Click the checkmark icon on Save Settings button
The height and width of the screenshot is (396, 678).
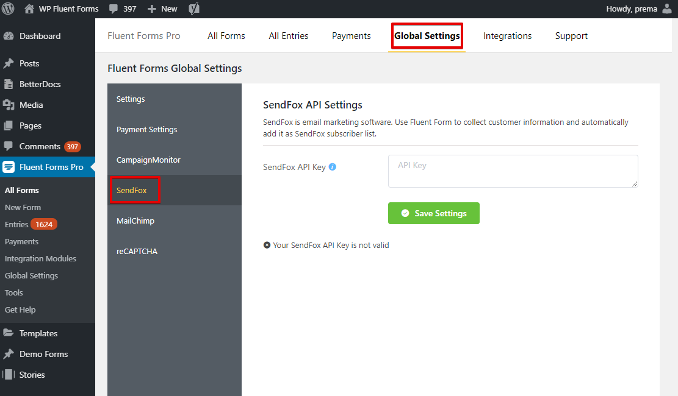pyautogui.click(x=405, y=213)
